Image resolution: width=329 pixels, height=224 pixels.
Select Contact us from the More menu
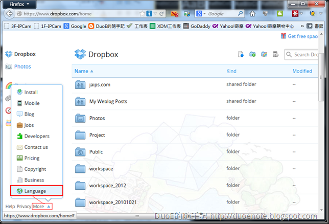click(37, 147)
